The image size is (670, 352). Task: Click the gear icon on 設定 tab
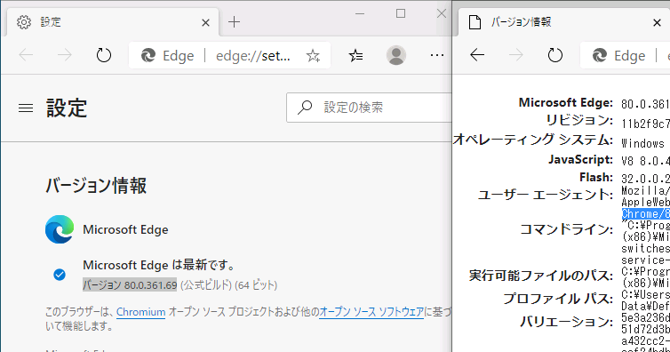[x=24, y=22]
